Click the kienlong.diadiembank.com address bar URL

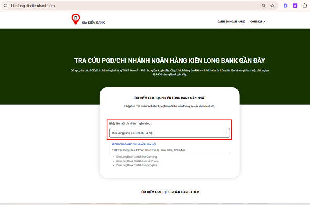click(33, 6)
